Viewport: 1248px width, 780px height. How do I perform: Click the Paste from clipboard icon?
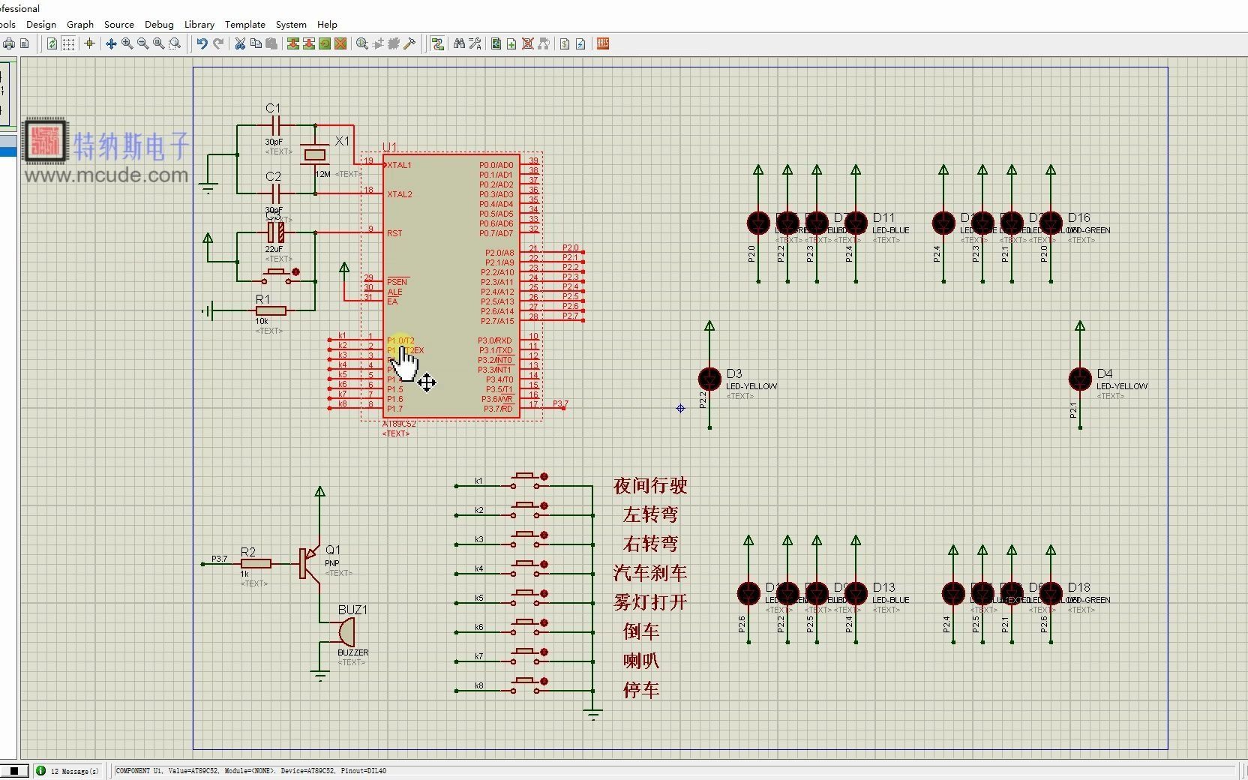coord(271,43)
